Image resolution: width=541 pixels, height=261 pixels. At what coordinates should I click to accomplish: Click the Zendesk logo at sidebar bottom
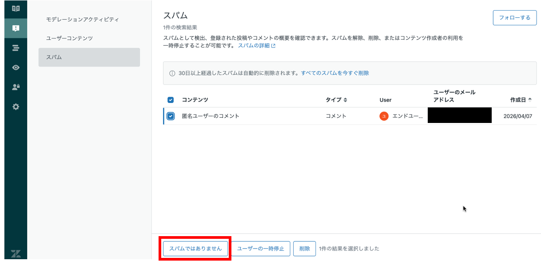[x=16, y=254]
